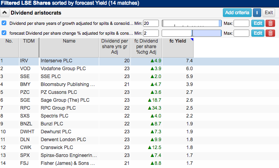Click Max field for dividend years of growth
The image size is (279, 168).
241,23
